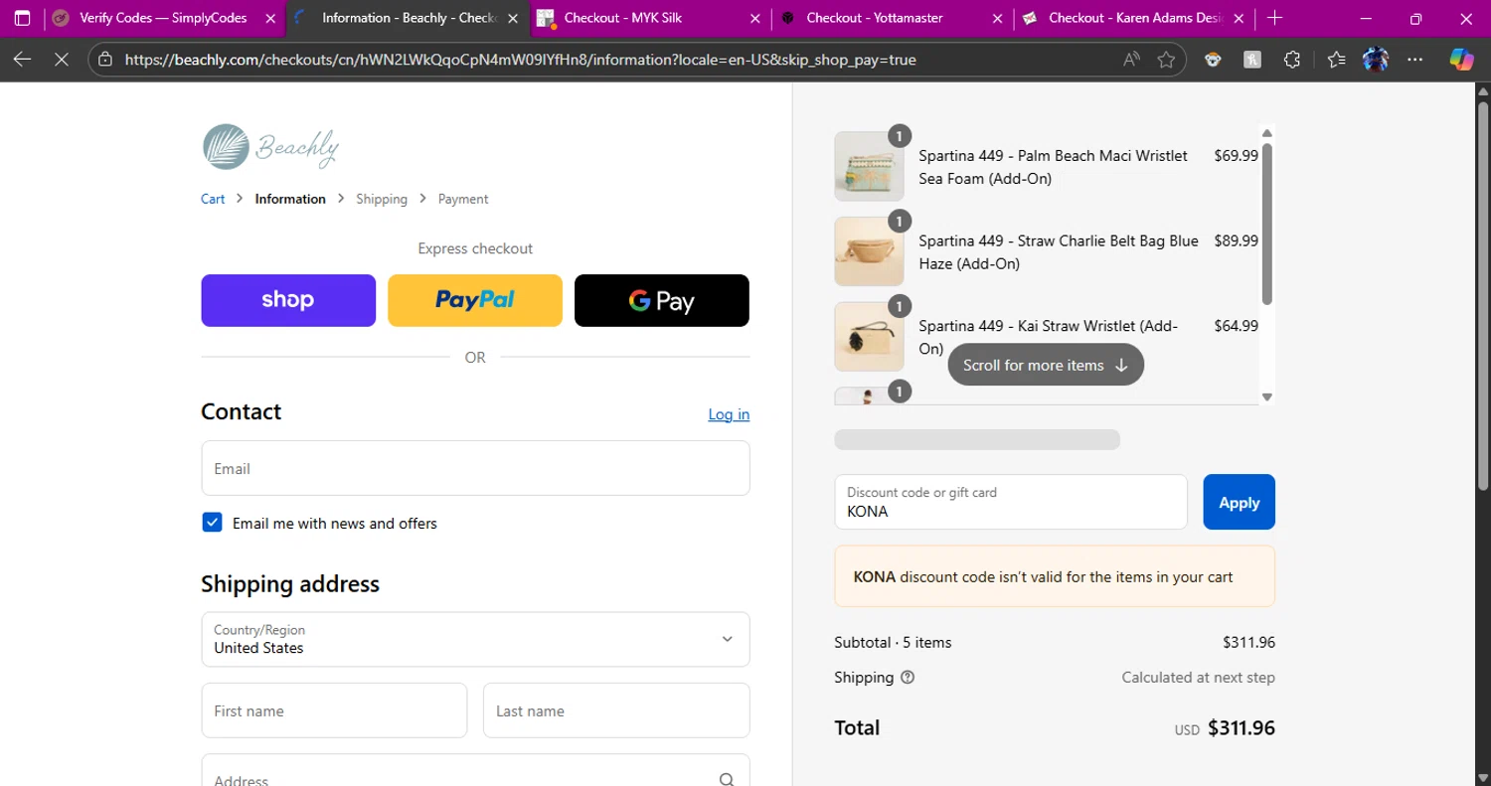1491x786 pixels.
Task: Click the browser back arrow
Action: (x=22, y=60)
